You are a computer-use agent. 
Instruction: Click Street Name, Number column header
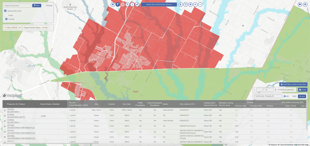pos(50,104)
